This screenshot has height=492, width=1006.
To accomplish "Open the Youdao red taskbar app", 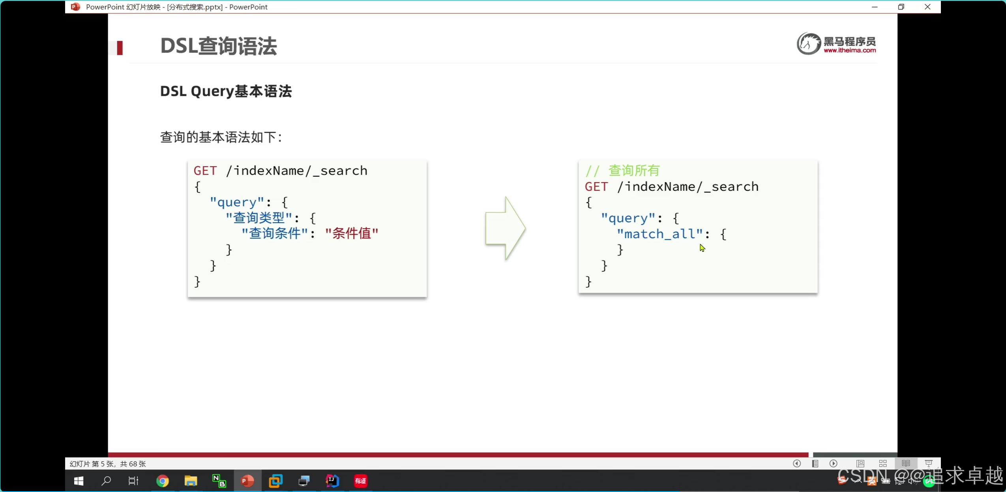I will (x=360, y=481).
